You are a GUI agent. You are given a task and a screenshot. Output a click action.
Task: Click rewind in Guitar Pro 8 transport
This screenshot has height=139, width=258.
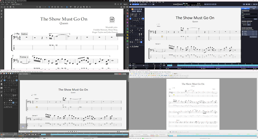(176, 4)
